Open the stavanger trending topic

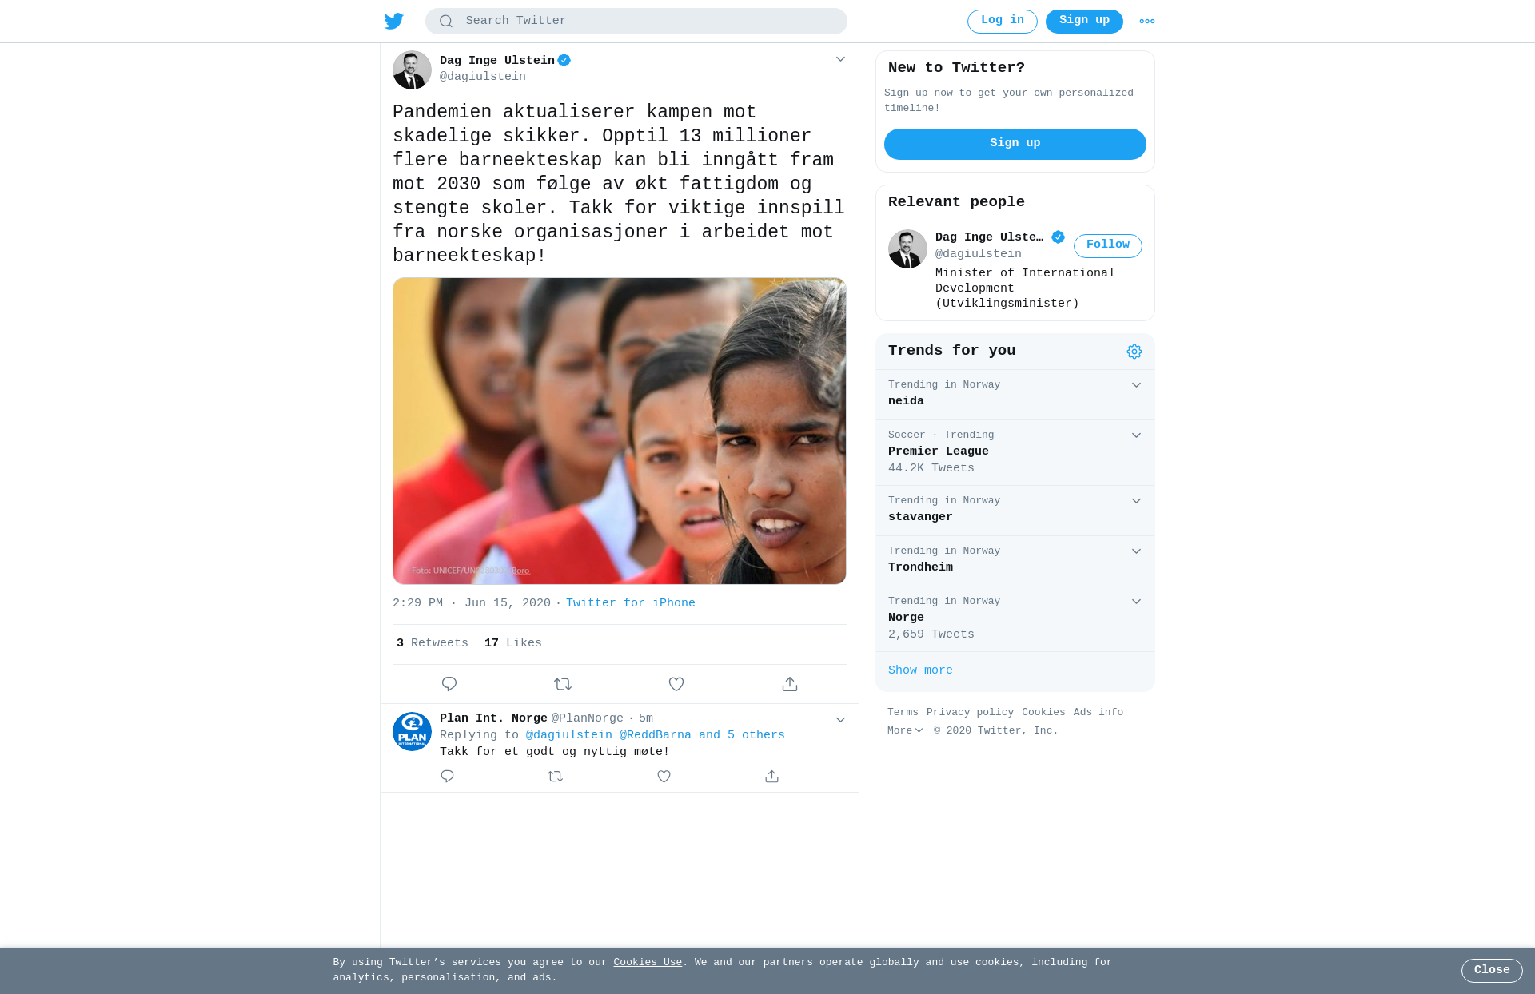pyautogui.click(x=1015, y=511)
